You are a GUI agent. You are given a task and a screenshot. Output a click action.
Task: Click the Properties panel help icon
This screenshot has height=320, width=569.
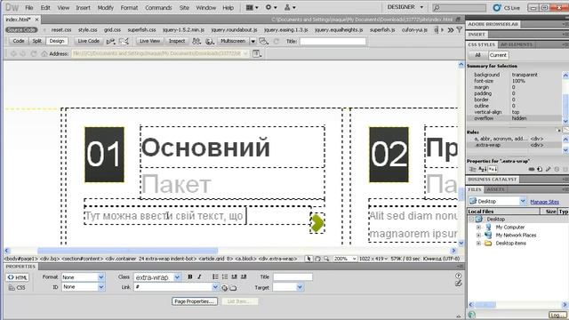459,276
